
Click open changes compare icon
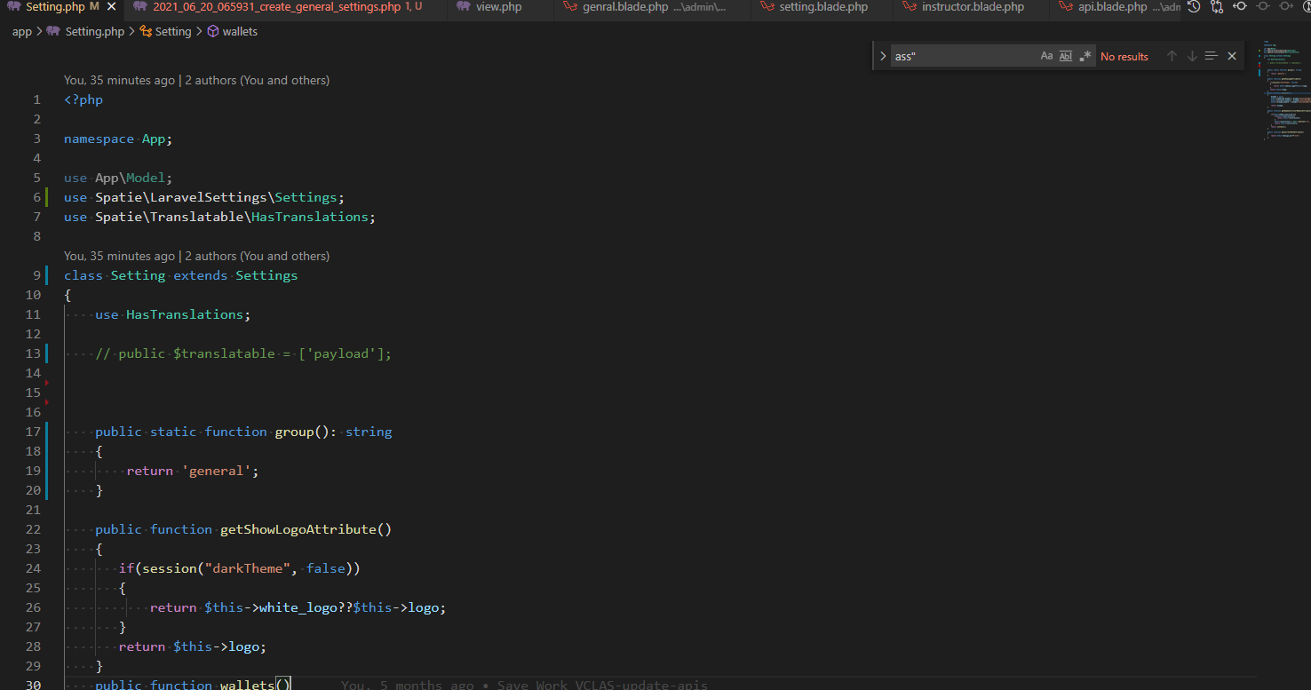pos(1217,7)
